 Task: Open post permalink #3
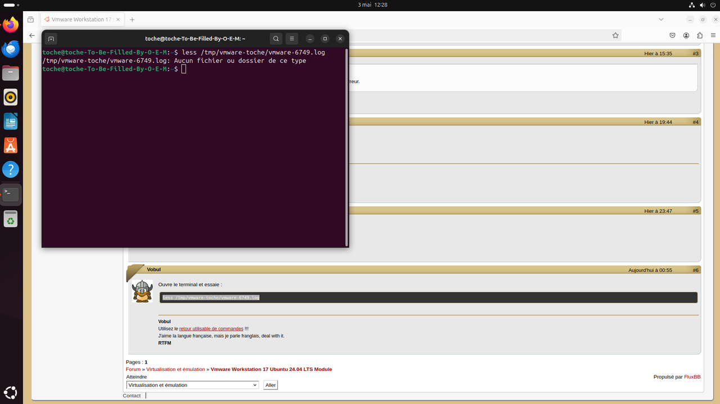696,53
